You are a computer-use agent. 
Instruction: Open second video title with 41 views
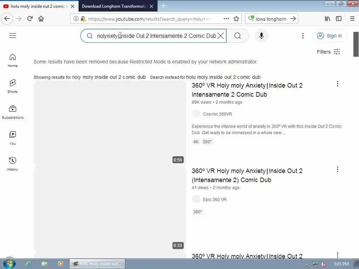pos(247,175)
